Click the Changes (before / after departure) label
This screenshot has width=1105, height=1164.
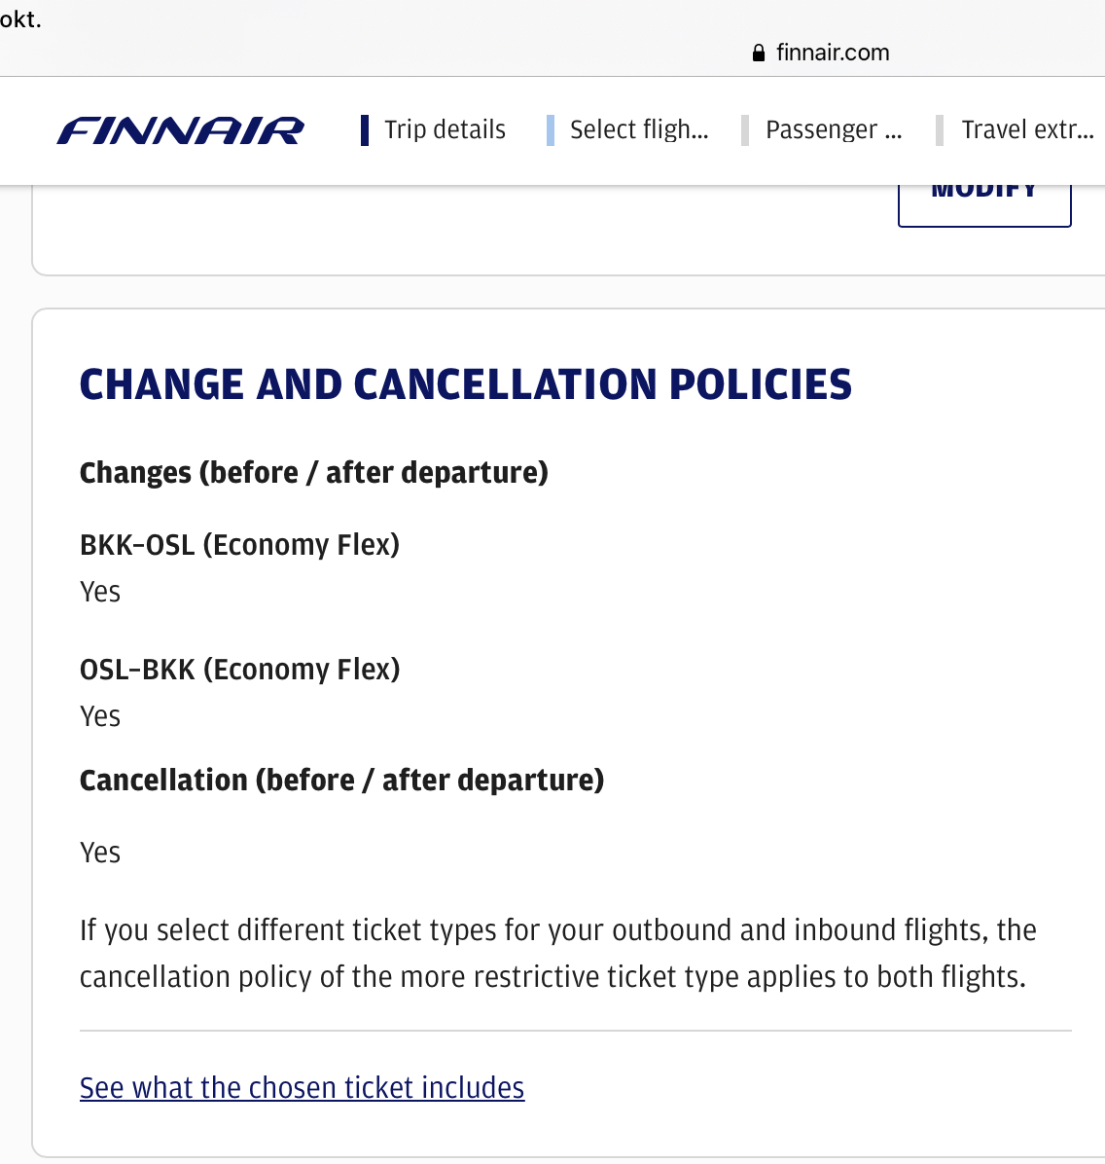314,473
